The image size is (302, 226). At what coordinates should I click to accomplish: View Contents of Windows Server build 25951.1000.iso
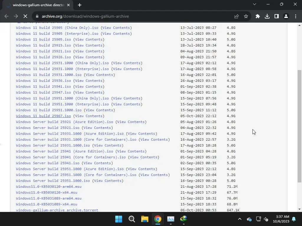tap(108, 181)
